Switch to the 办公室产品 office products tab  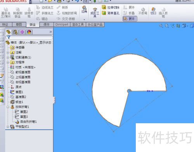pyautogui.click(x=95, y=24)
